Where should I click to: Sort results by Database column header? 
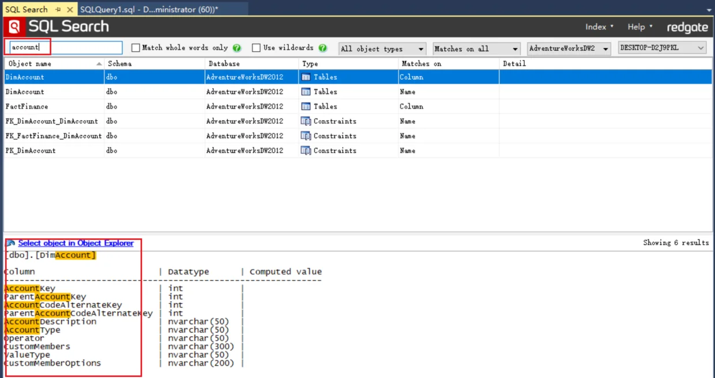click(252, 64)
